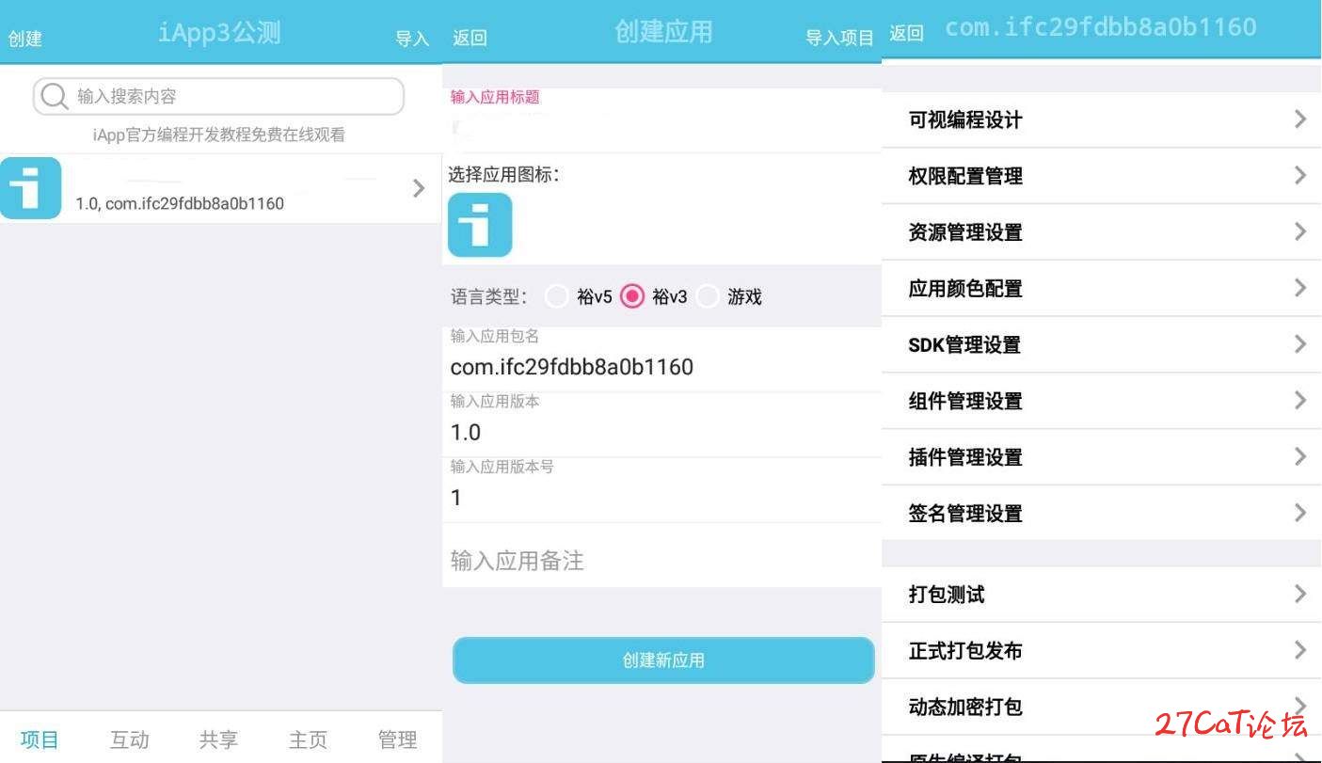
Task: Select 插件管理设置 menu text
Action: click(x=965, y=458)
